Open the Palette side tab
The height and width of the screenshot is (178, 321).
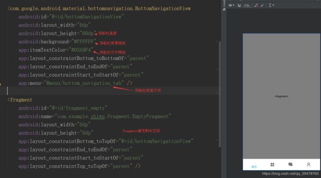pyautogui.click(x=224, y=5)
